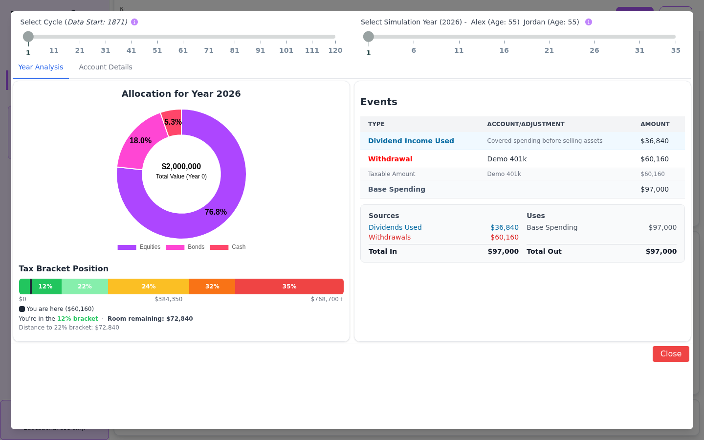Open the Select Cycle info icon
The image size is (704, 440).
[134, 22]
